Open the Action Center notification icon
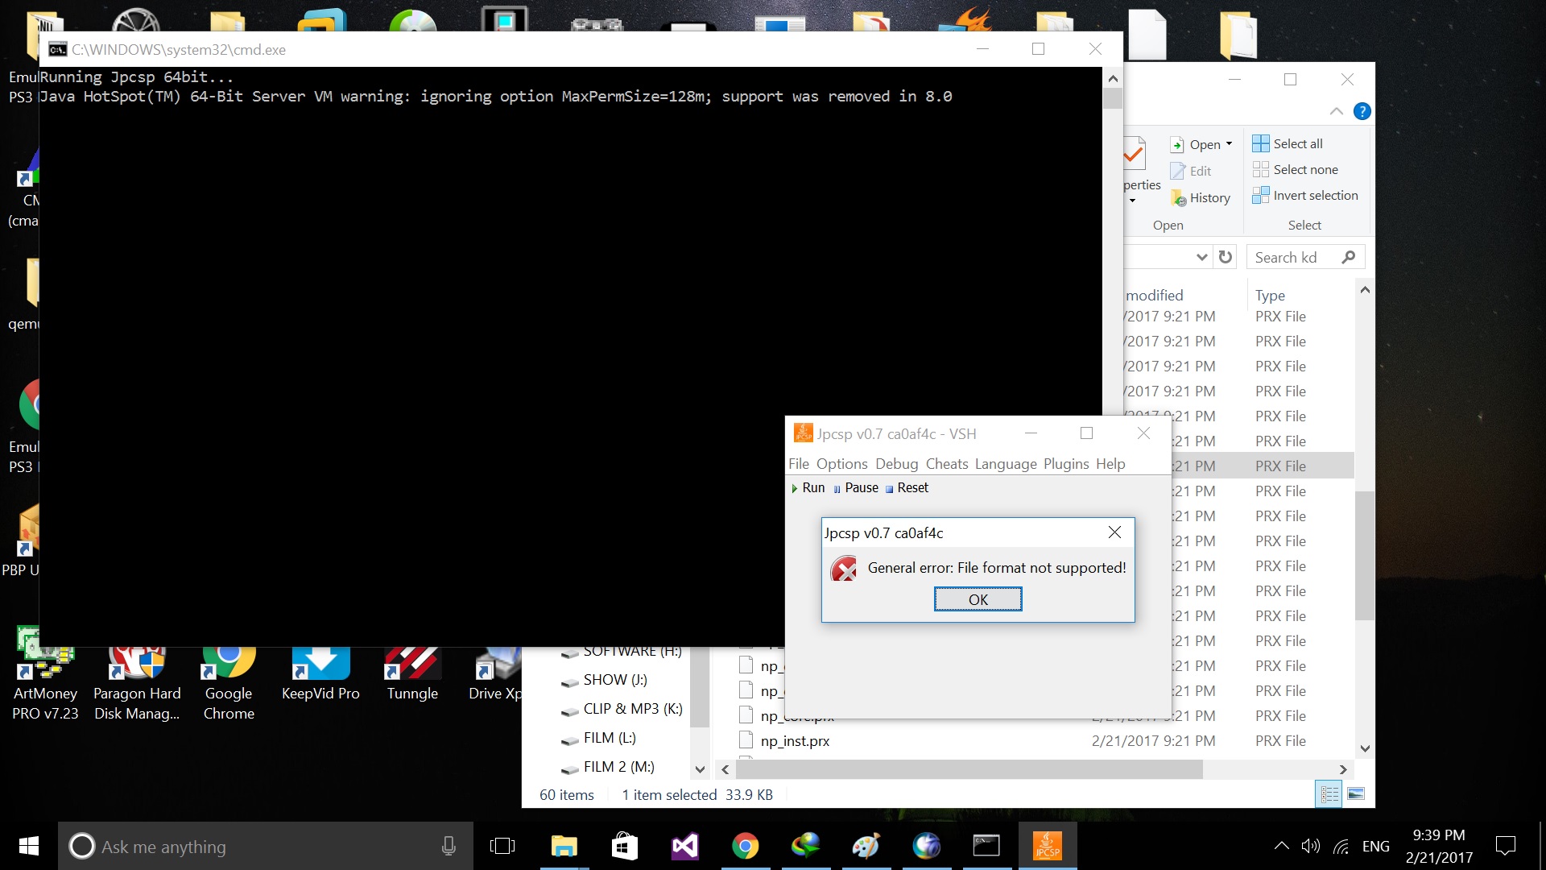The image size is (1546, 870). tap(1505, 846)
